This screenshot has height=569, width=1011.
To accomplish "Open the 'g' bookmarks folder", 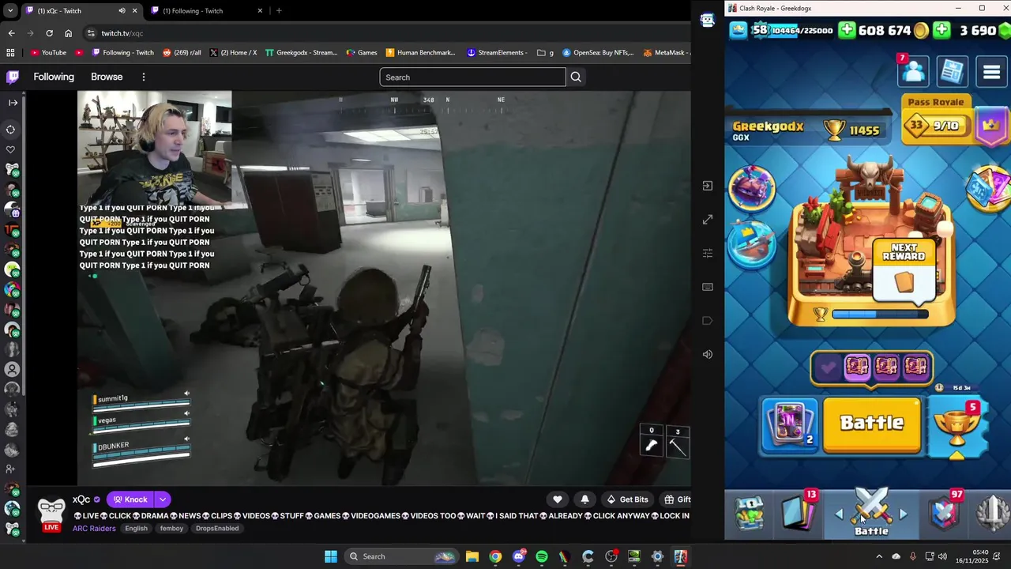I will (545, 53).
